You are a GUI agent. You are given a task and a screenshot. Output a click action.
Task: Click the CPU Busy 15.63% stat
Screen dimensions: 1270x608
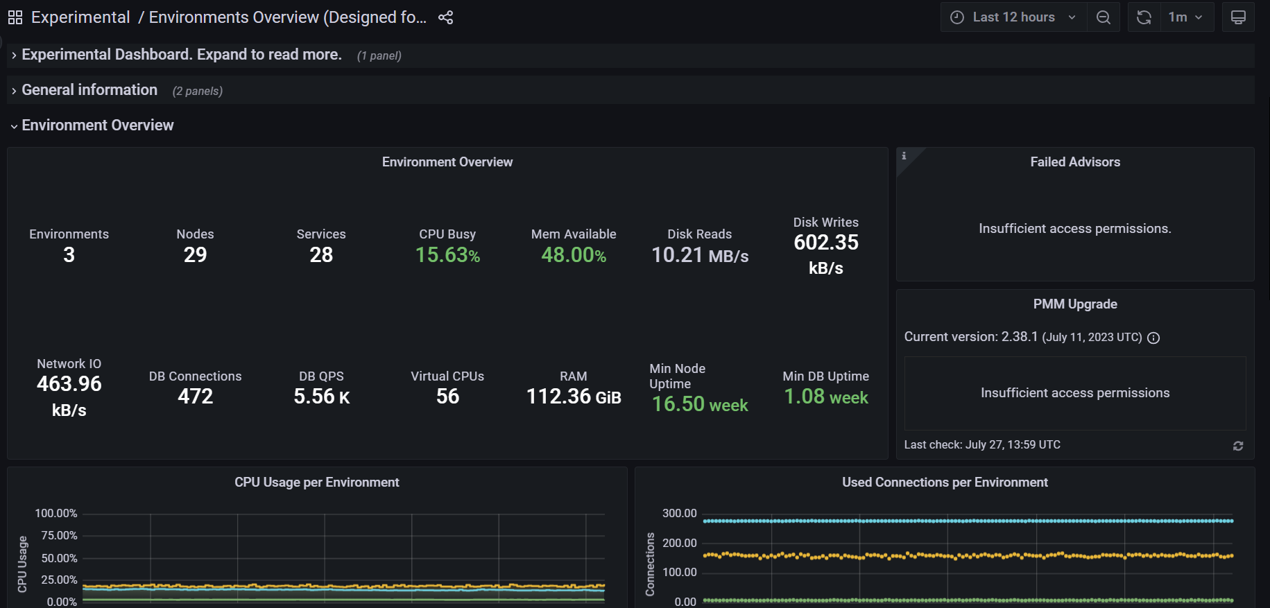[447, 254]
